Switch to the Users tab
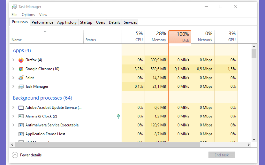The image size is (265, 165). pyautogui.click(x=101, y=22)
